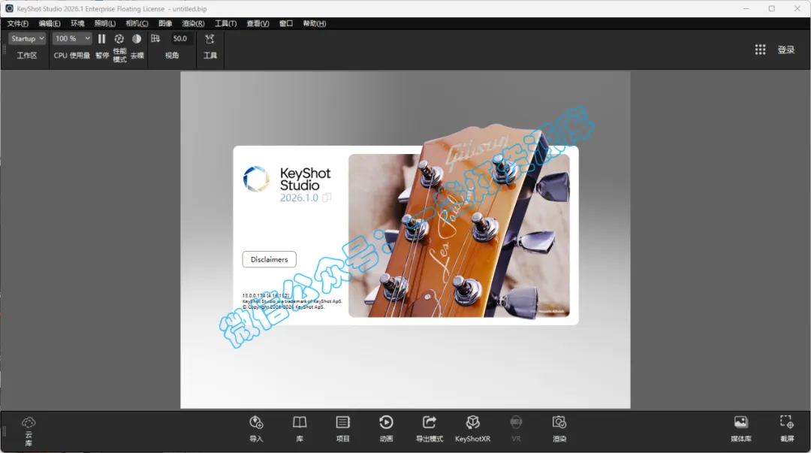
Task: Expand the Startup workspace dropdown
Action: pos(28,38)
